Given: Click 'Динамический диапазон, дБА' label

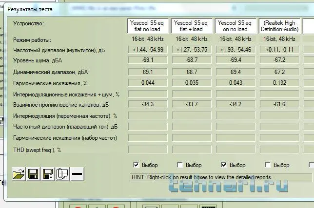Looking at the screenshot, I should point(51,72).
